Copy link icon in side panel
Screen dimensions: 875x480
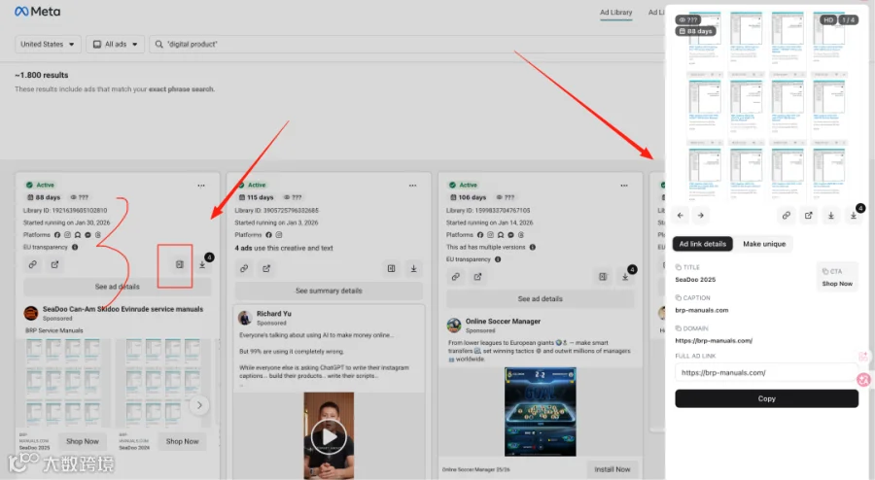click(x=786, y=215)
